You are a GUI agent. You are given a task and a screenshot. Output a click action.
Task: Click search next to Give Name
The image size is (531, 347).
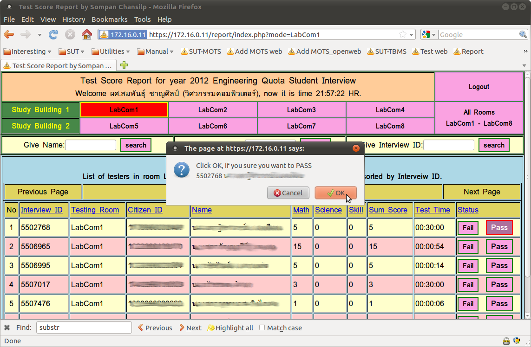coord(136,145)
